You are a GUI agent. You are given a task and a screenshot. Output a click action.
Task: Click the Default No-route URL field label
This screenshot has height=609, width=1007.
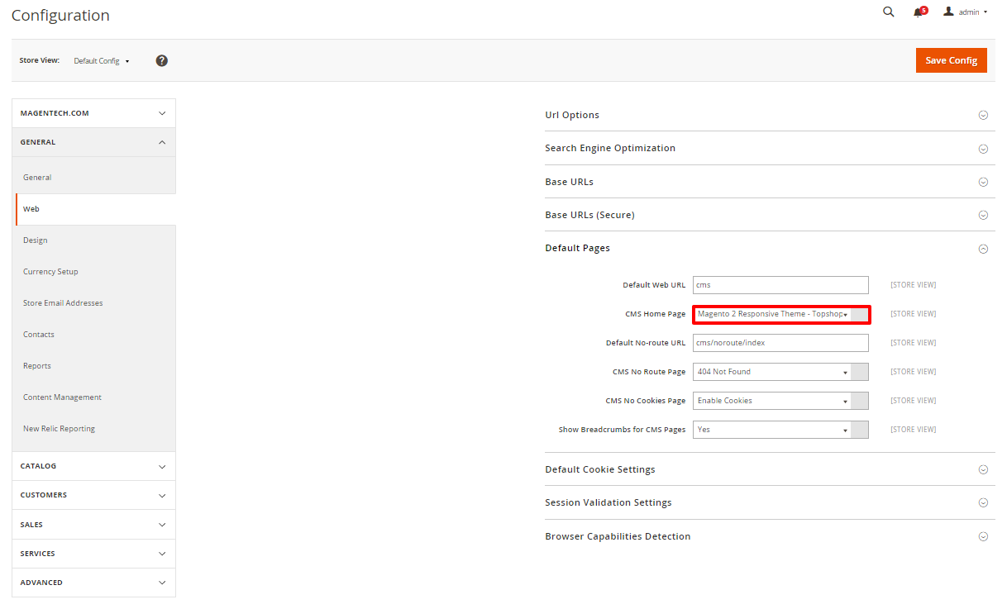pos(646,343)
